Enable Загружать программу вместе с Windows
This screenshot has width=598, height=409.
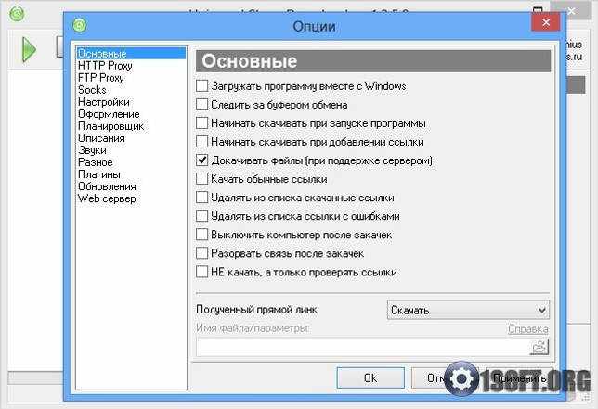[x=201, y=85]
